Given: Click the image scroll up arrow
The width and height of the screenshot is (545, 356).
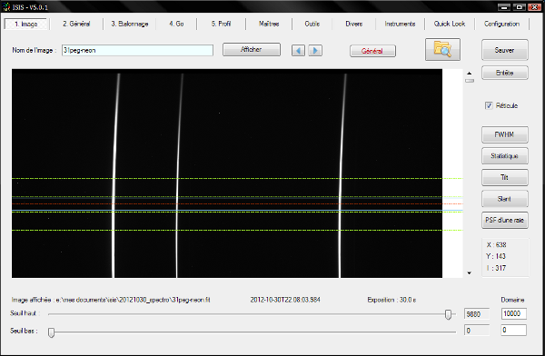Looking at the screenshot, I should [470, 74].
